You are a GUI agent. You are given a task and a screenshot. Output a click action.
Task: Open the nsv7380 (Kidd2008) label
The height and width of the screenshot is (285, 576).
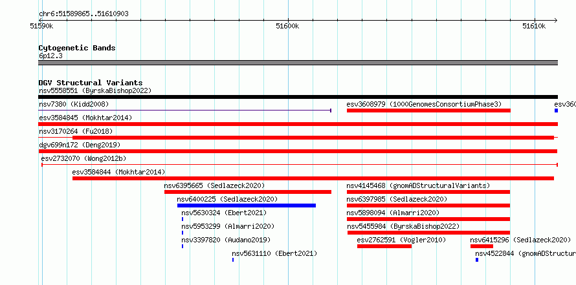click(74, 104)
